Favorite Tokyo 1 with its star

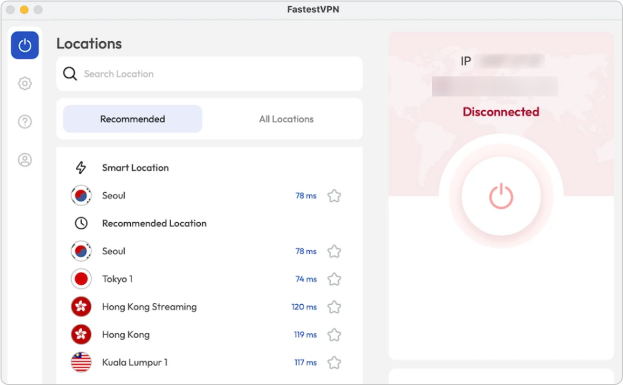click(334, 279)
